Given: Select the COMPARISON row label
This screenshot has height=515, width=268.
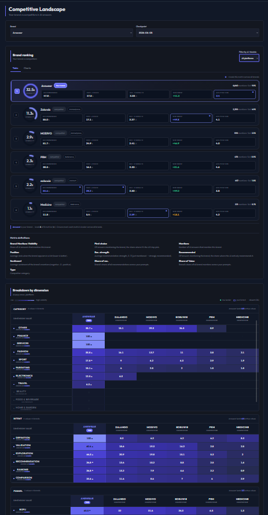Looking at the screenshot, I should [x=25, y=477].
